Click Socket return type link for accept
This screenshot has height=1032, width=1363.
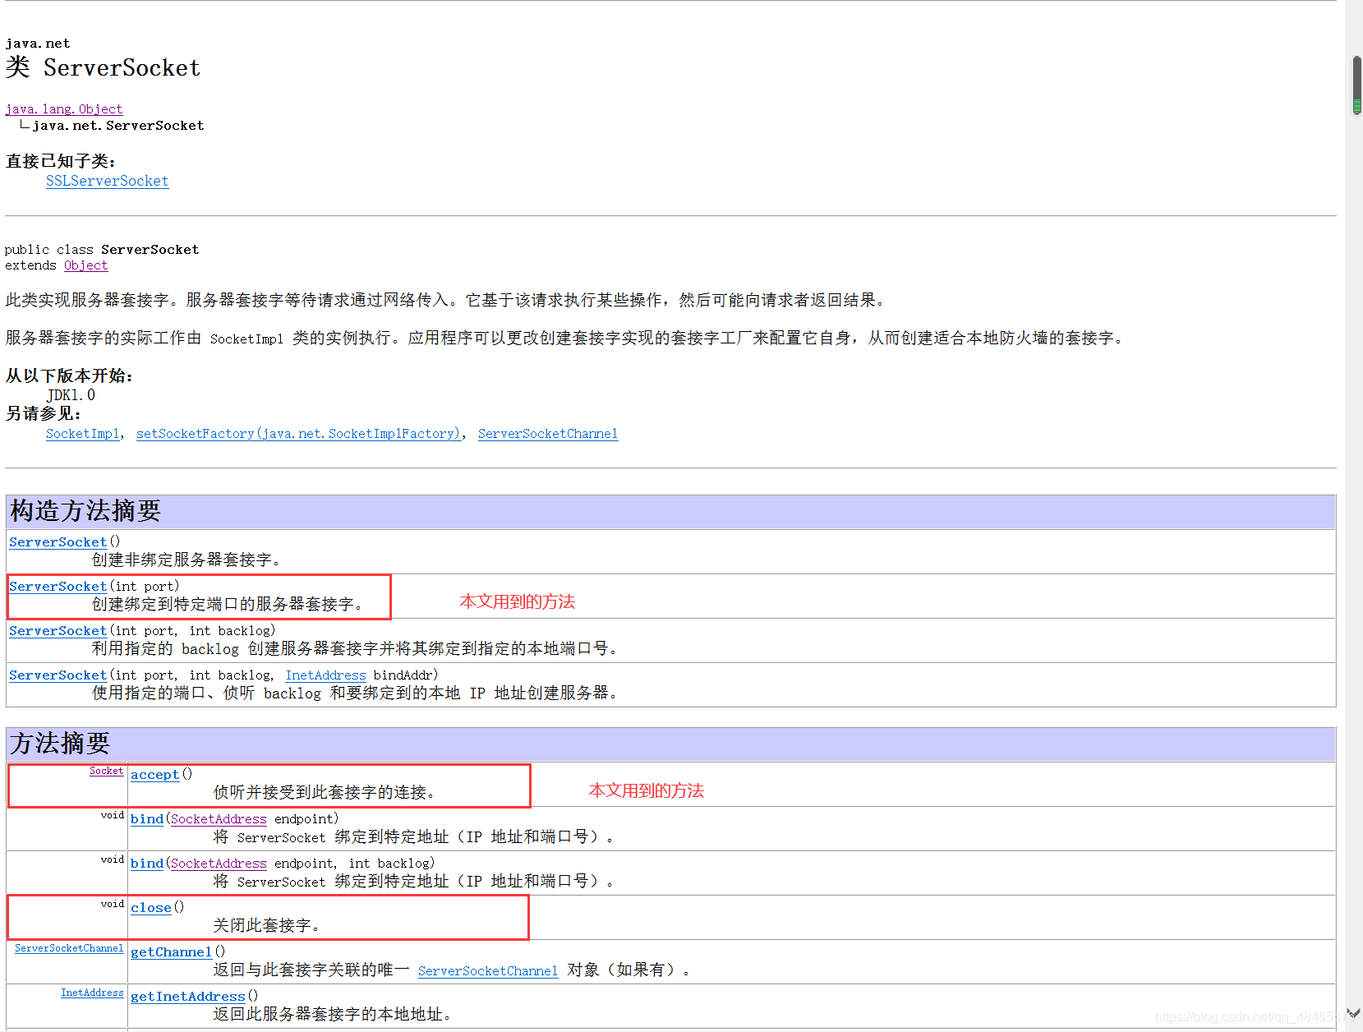(107, 771)
